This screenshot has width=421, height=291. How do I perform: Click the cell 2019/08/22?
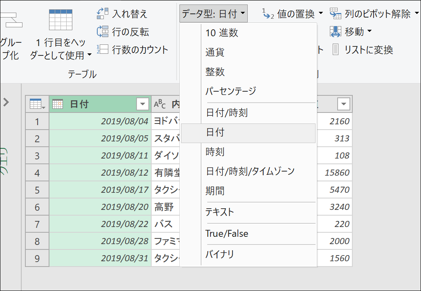(100, 224)
